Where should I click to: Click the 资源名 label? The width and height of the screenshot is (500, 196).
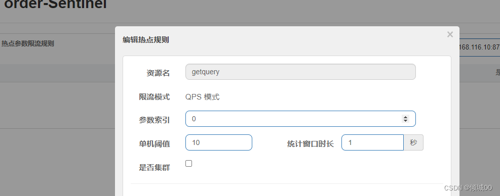tap(158, 73)
